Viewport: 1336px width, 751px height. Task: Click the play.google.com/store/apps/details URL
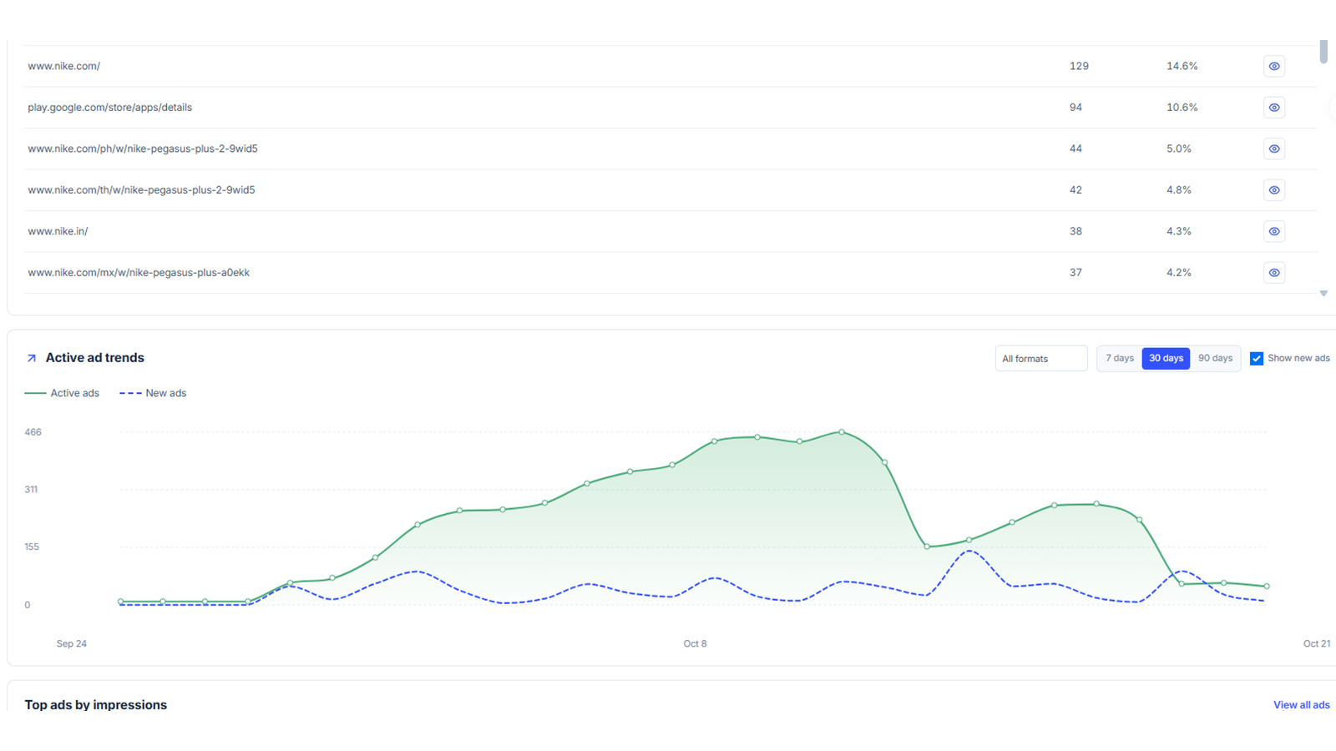[109, 108]
